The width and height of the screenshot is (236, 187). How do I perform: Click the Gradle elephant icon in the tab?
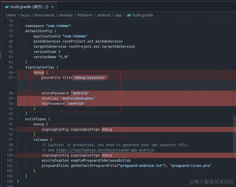[7, 7]
